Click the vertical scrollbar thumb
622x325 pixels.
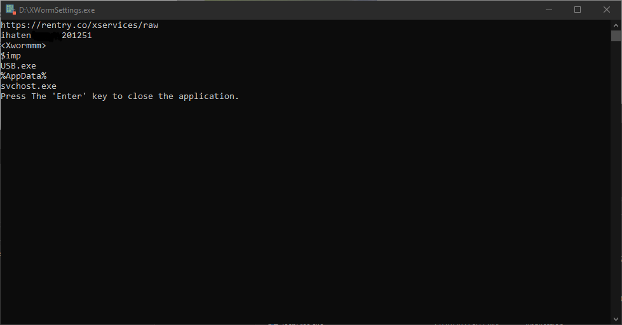pyautogui.click(x=616, y=36)
